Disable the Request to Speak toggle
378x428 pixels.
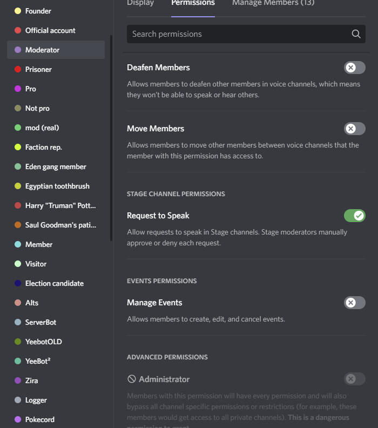click(x=354, y=216)
